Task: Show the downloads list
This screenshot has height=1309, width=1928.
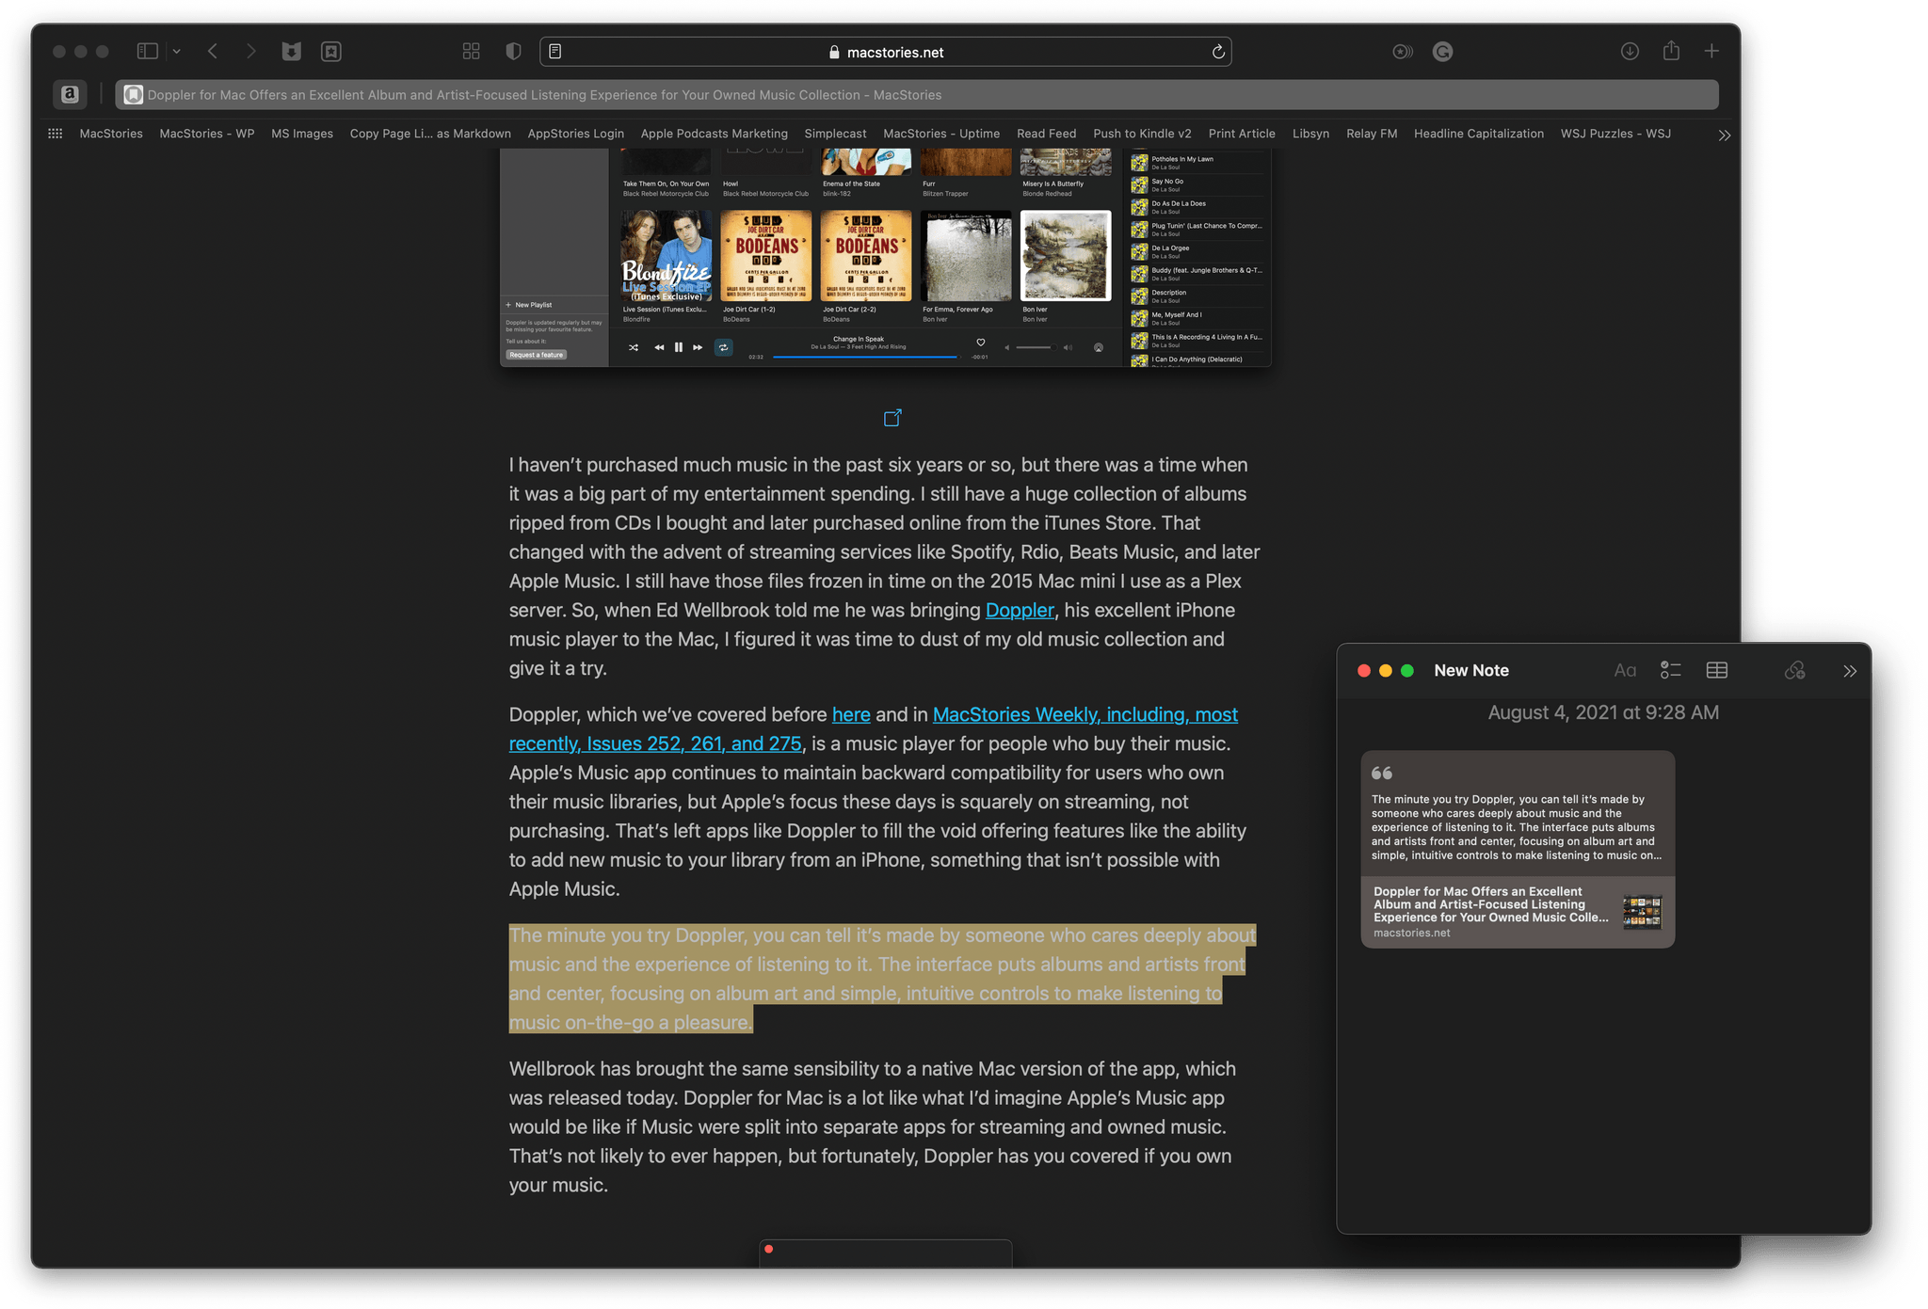Action: point(1630,52)
